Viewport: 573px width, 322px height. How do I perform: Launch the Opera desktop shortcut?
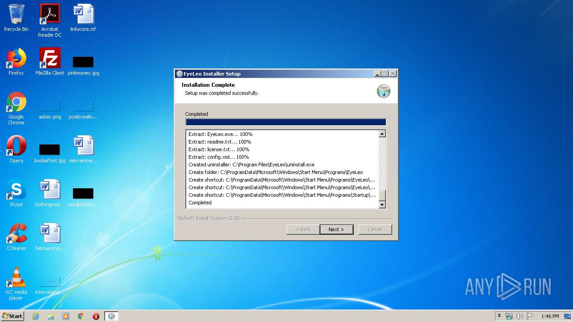(16, 149)
